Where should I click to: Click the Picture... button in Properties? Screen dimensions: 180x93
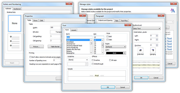pos(37,47)
